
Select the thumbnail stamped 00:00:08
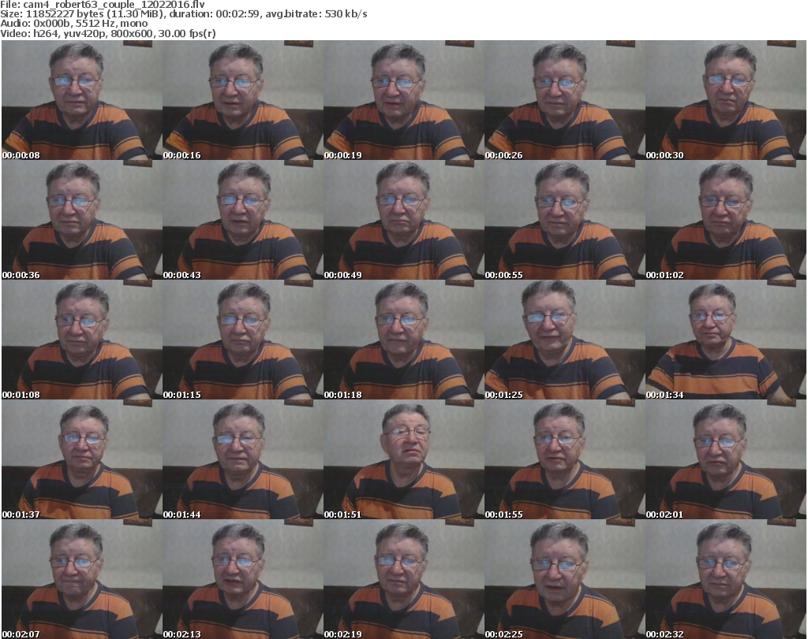click(x=82, y=100)
